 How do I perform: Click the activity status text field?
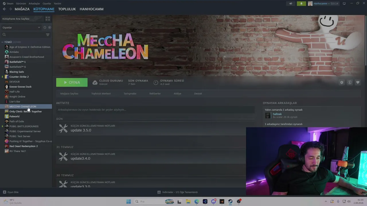155,110
